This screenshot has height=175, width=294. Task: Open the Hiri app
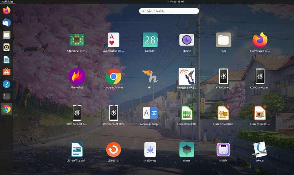coord(150,76)
